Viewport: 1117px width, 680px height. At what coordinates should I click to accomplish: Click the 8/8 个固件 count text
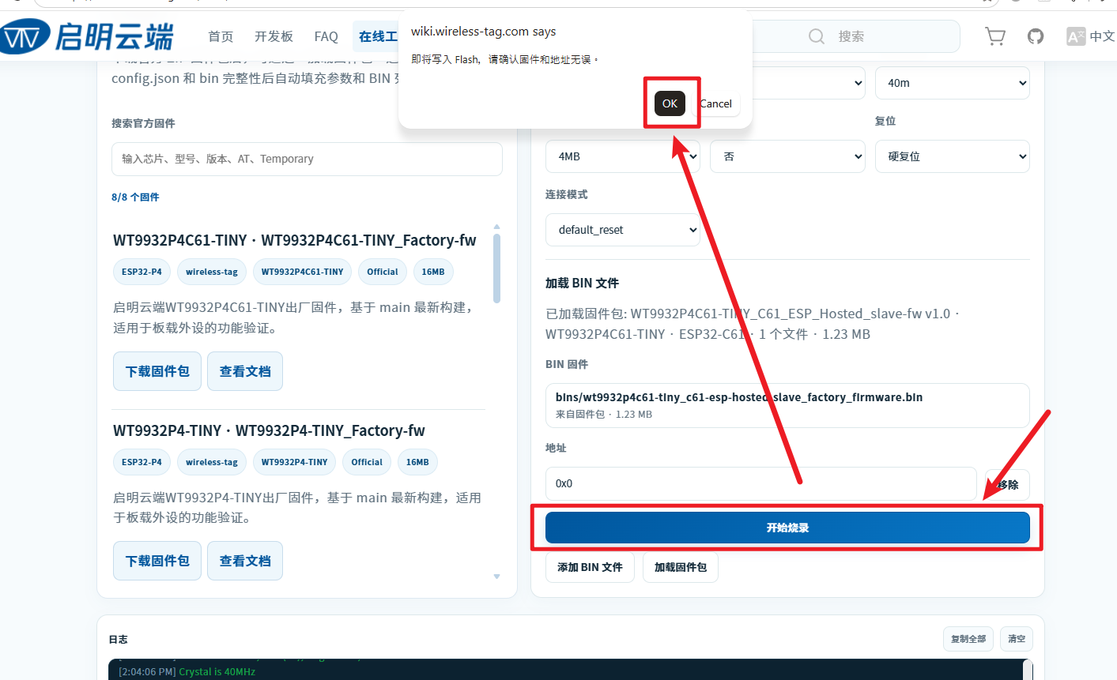click(x=135, y=197)
